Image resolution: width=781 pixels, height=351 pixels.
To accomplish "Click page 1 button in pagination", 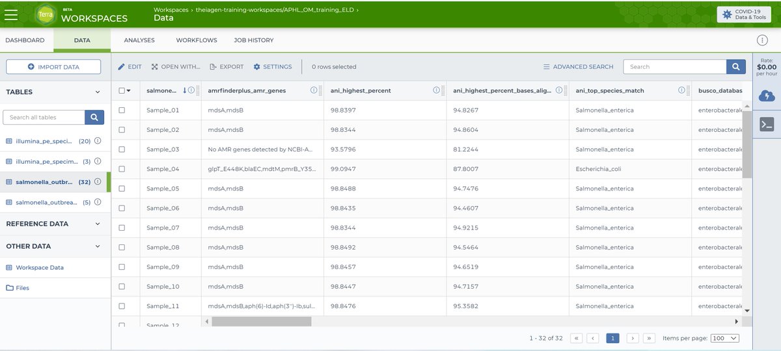I will (x=612, y=338).
